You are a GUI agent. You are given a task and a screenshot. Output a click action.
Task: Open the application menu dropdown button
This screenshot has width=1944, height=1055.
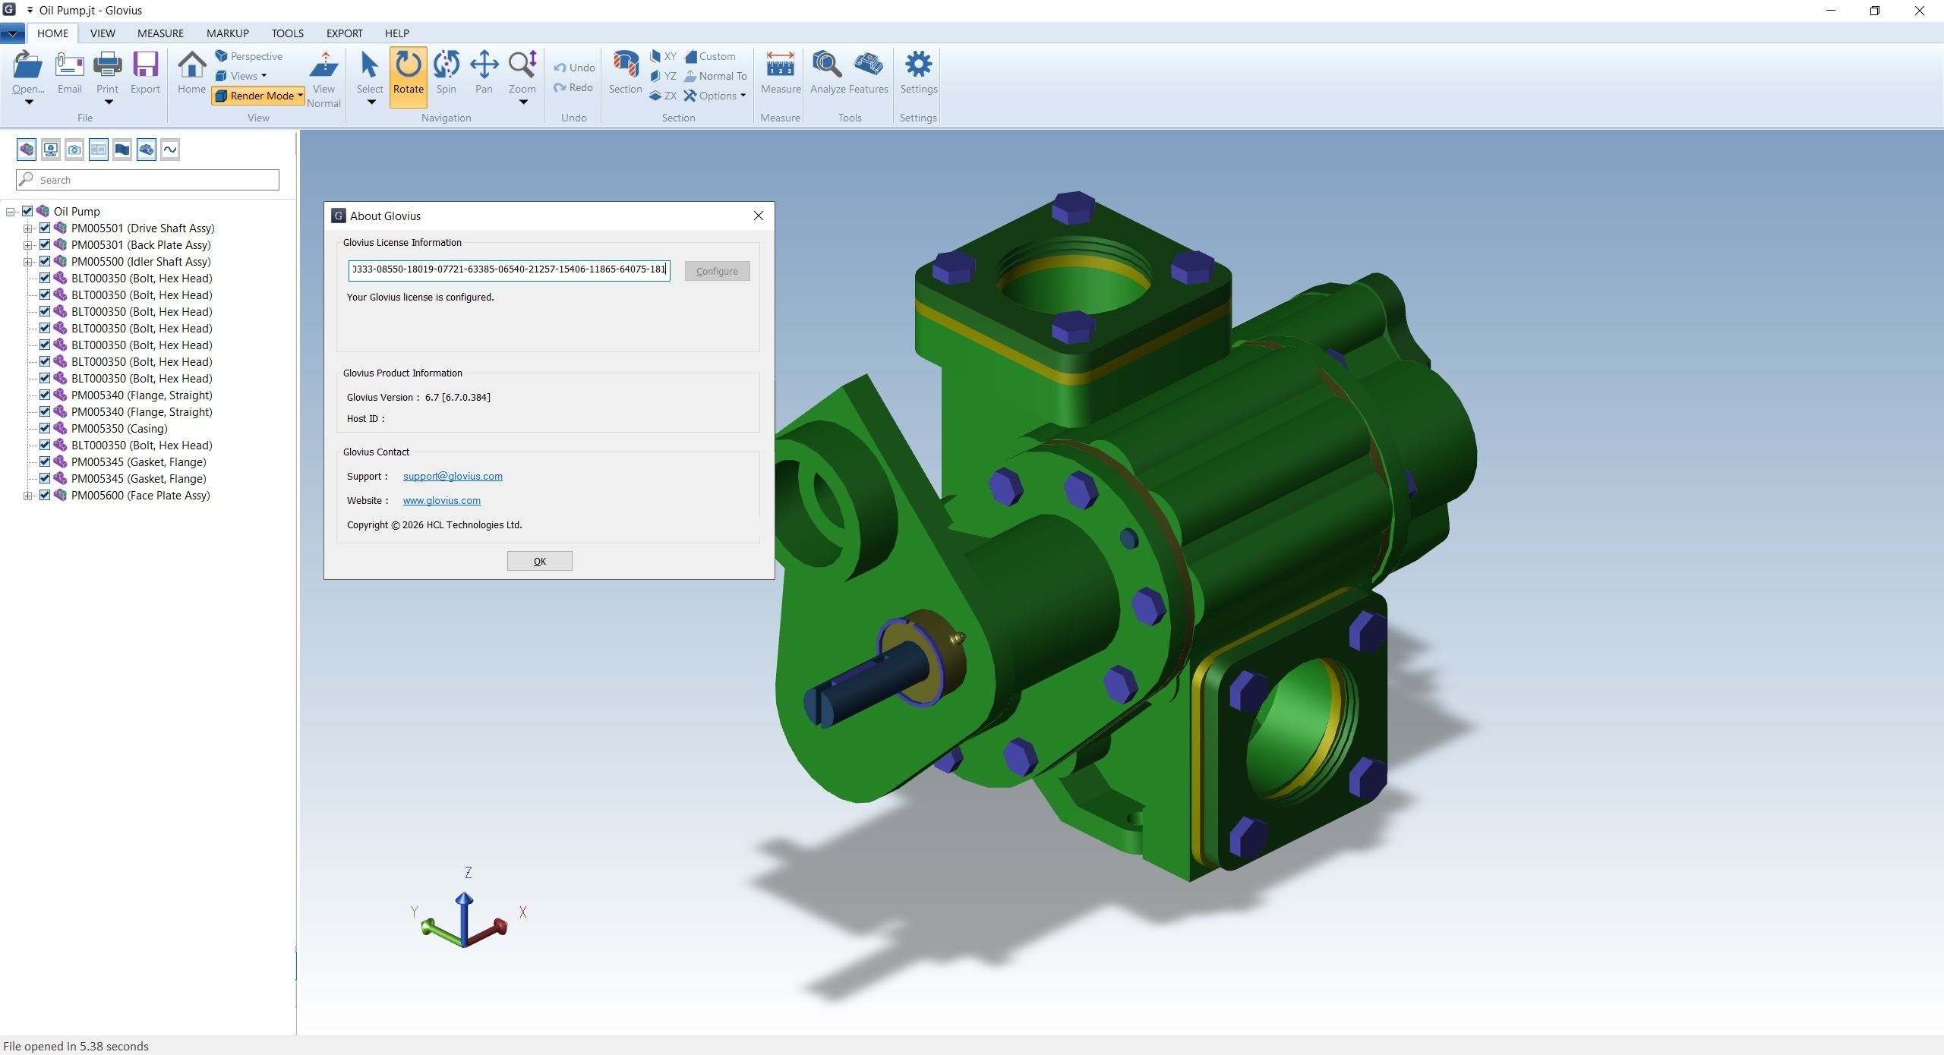(x=13, y=33)
